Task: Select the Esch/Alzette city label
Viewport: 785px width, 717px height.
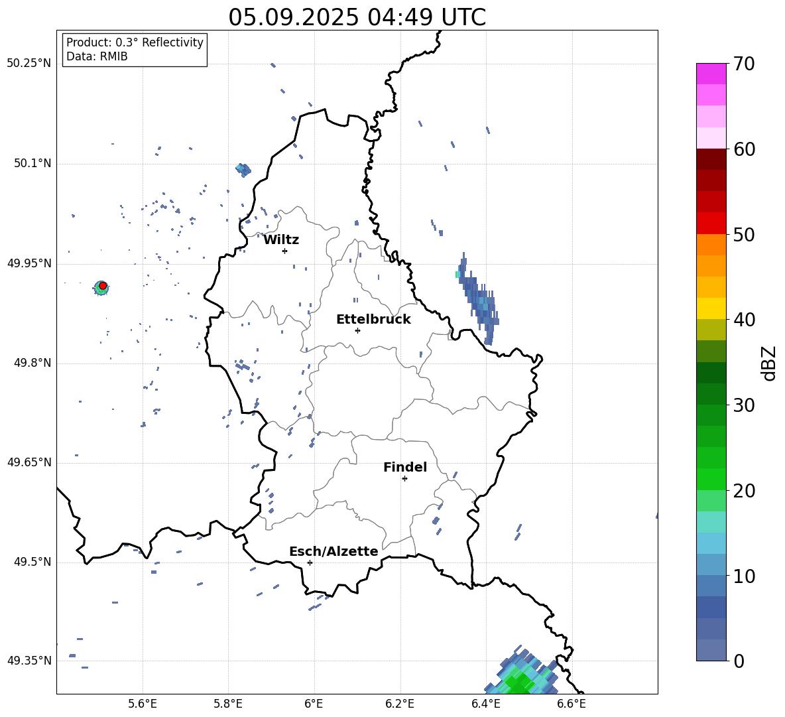Action: pyautogui.click(x=333, y=551)
